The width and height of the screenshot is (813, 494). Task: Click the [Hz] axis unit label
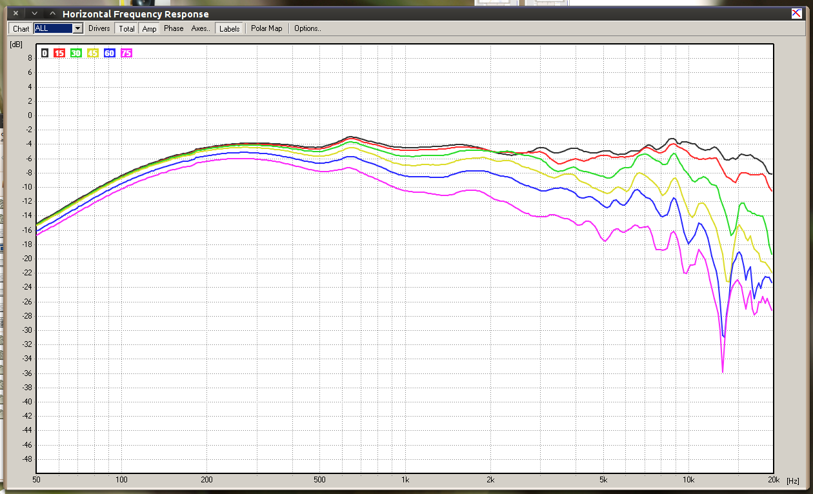pyautogui.click(x=793, y=481)
